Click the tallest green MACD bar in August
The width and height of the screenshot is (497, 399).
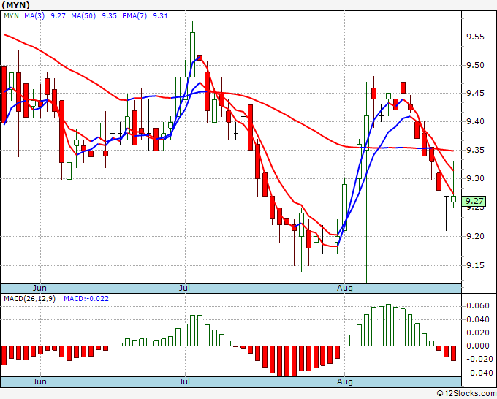pos(388,325)
